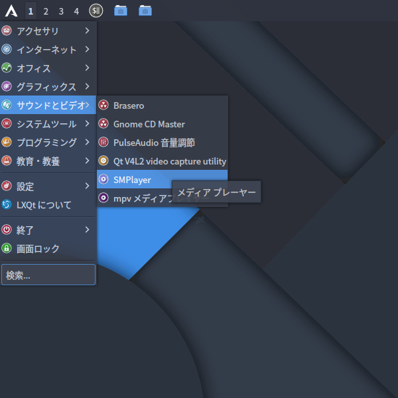Expand the 教育・教養 submenu arrow
The image size is (398, 398).
(x=87, y=161)
